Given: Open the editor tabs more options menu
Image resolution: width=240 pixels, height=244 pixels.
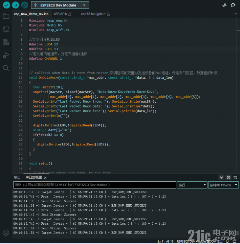Looking at the screenshot, I should (235, 14).
